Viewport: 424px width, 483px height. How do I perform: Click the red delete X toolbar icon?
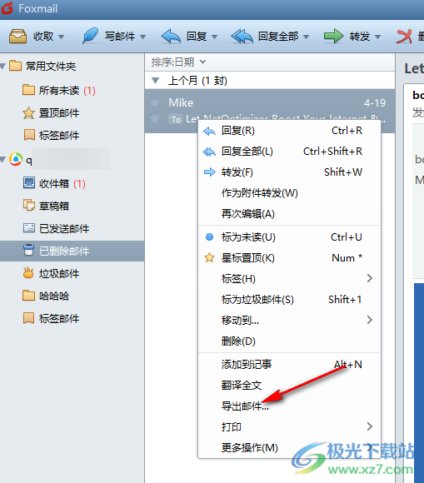404,37
